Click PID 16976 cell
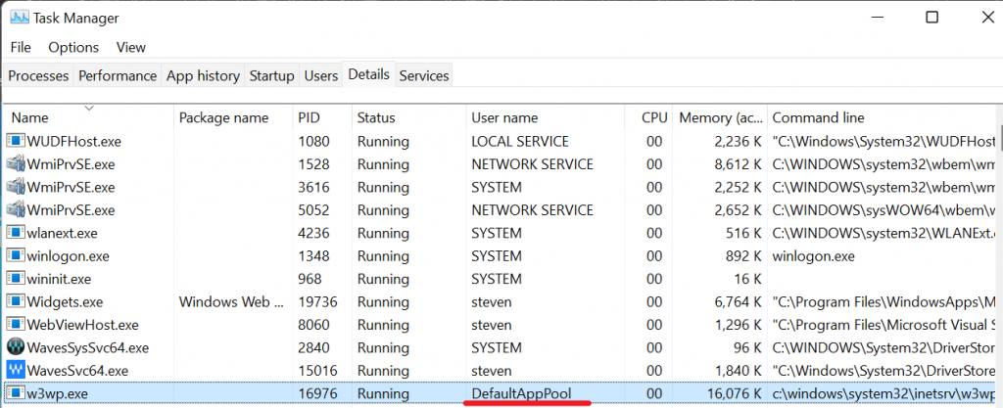This screenshot has height=408, width=1003. click(x=317, y=394)
